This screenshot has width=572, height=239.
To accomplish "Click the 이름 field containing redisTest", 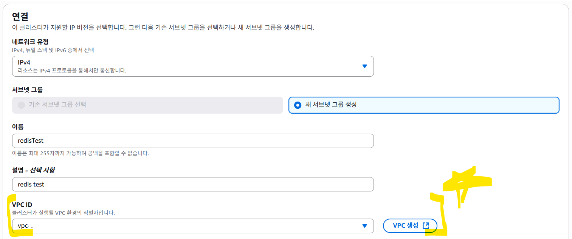I will (193, 141).
